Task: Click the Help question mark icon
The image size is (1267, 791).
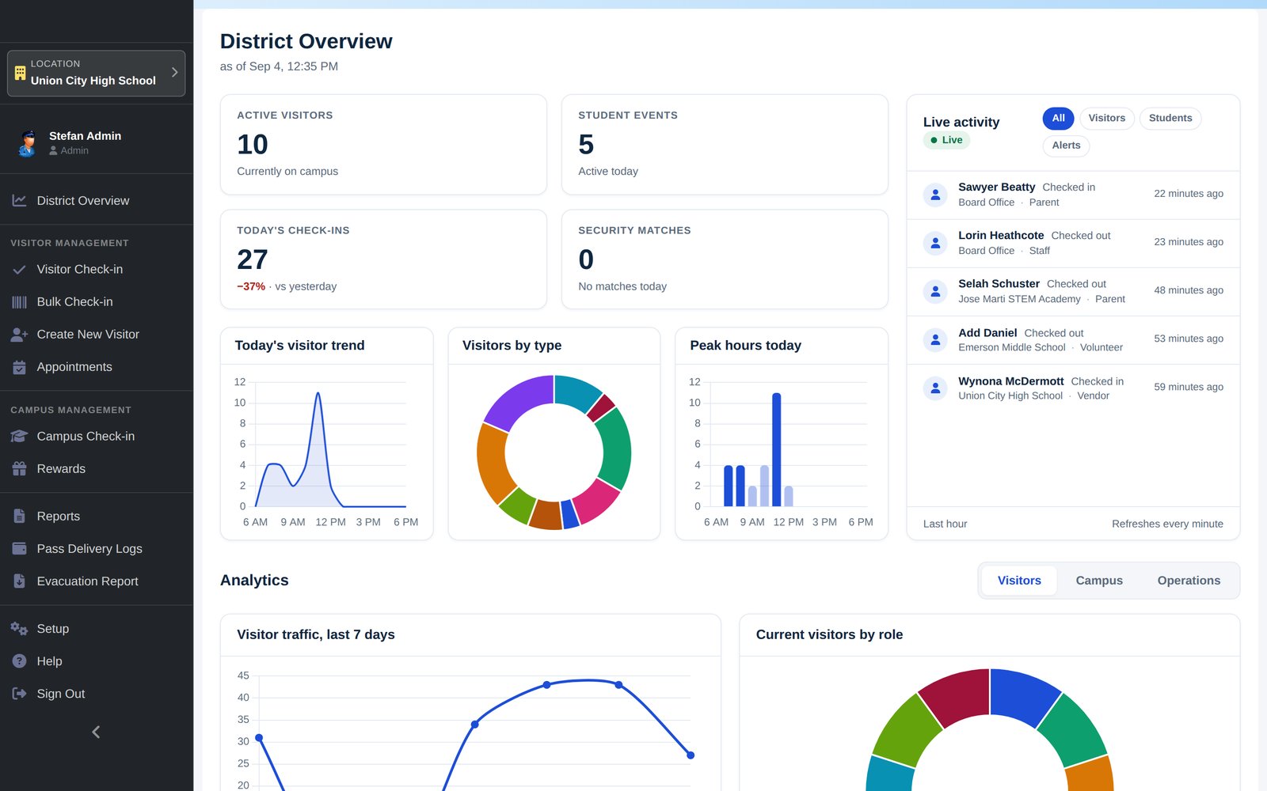Action: (19, 661)
